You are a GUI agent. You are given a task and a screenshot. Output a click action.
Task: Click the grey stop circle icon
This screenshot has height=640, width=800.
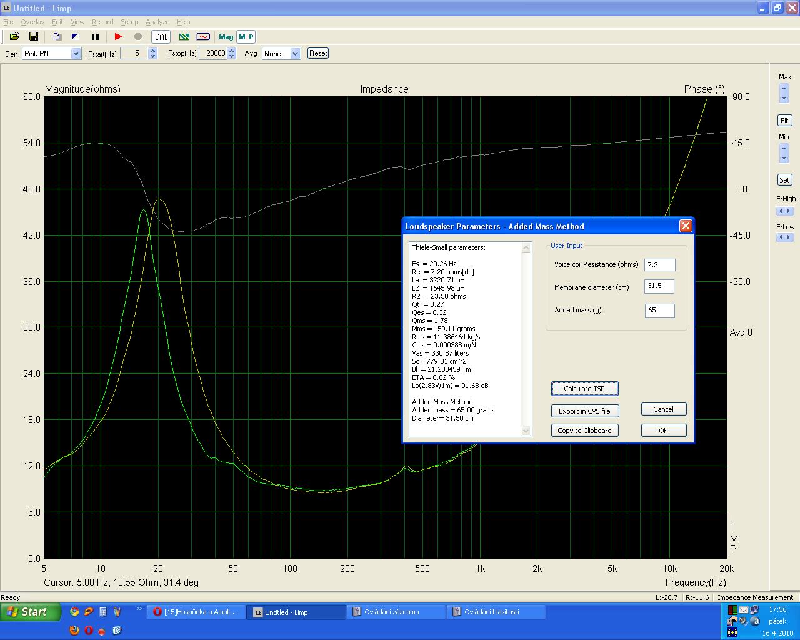point(138,37)
